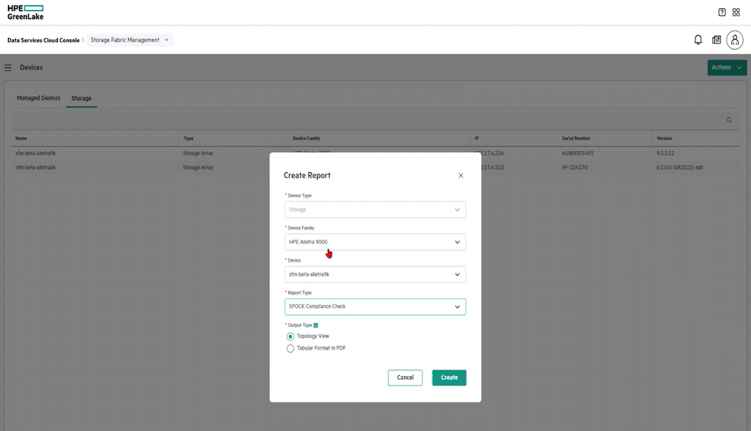Click the IP column header
Viewport: 751px width, 431px height.
point(477,139)
